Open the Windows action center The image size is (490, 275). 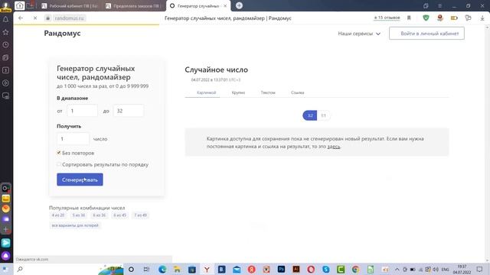pyautogui.click(x=480, y=269)
